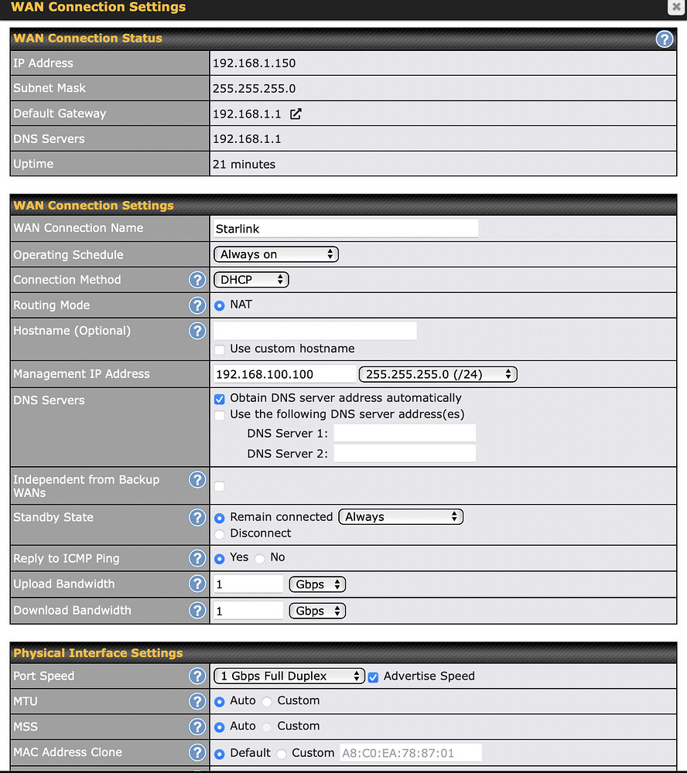Screen dimensions: 687x773
Task: Choose Custom MTU
Action: pyautogui.click(x=268, y=700)
